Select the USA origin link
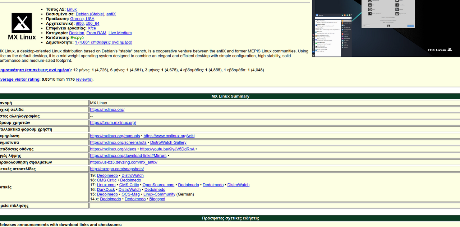The image size is (460, 227). tap(90, 19)
